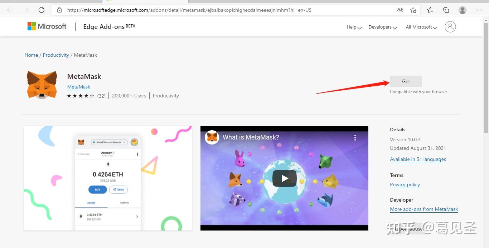Click the 200,000+ Users text
Viewport: 489px width, 248px height.
click(x=129, y=96)
